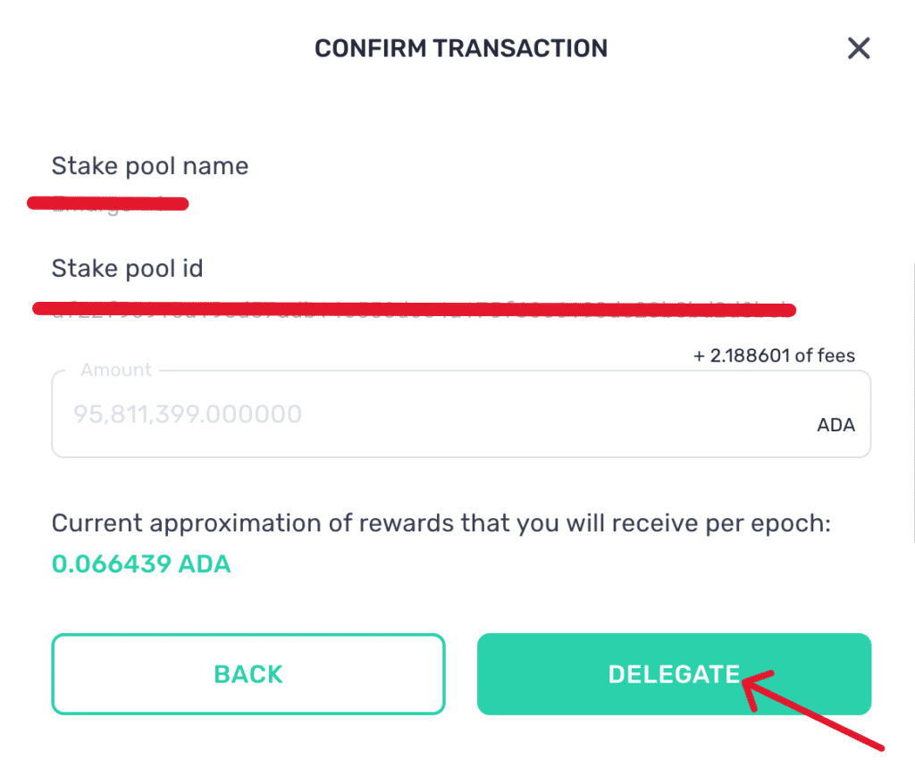Click the 0.066439 ADA rewards value
Viewport: 915px width, 768px height.
coord(141,564)
